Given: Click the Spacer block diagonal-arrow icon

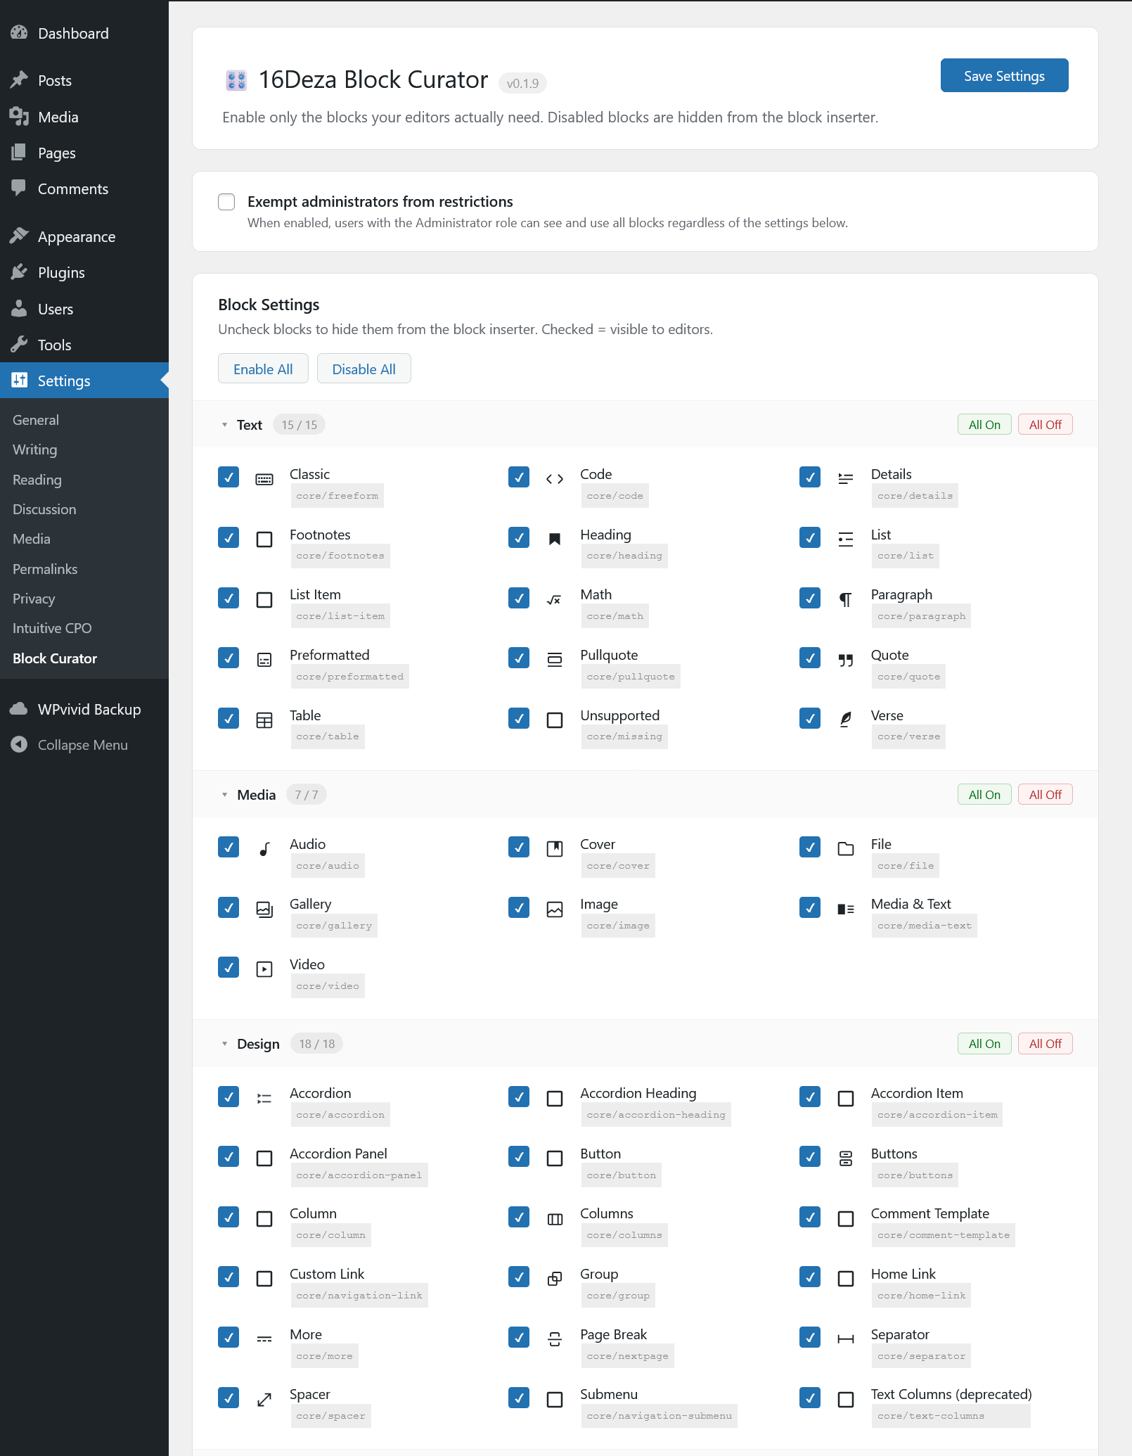Looking at the screenshot, I should pyautogui.click(x=264, y=1400).
